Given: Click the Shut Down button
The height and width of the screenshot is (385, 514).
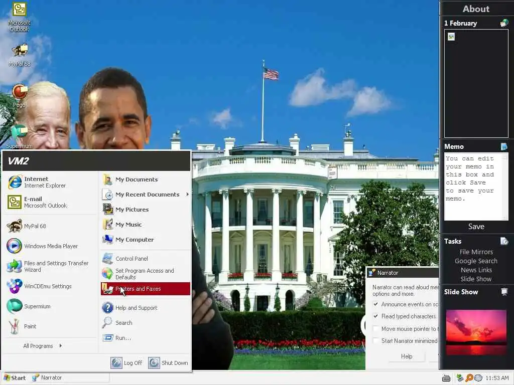Looking at the screenshot, I should click(x=168, y=363).
